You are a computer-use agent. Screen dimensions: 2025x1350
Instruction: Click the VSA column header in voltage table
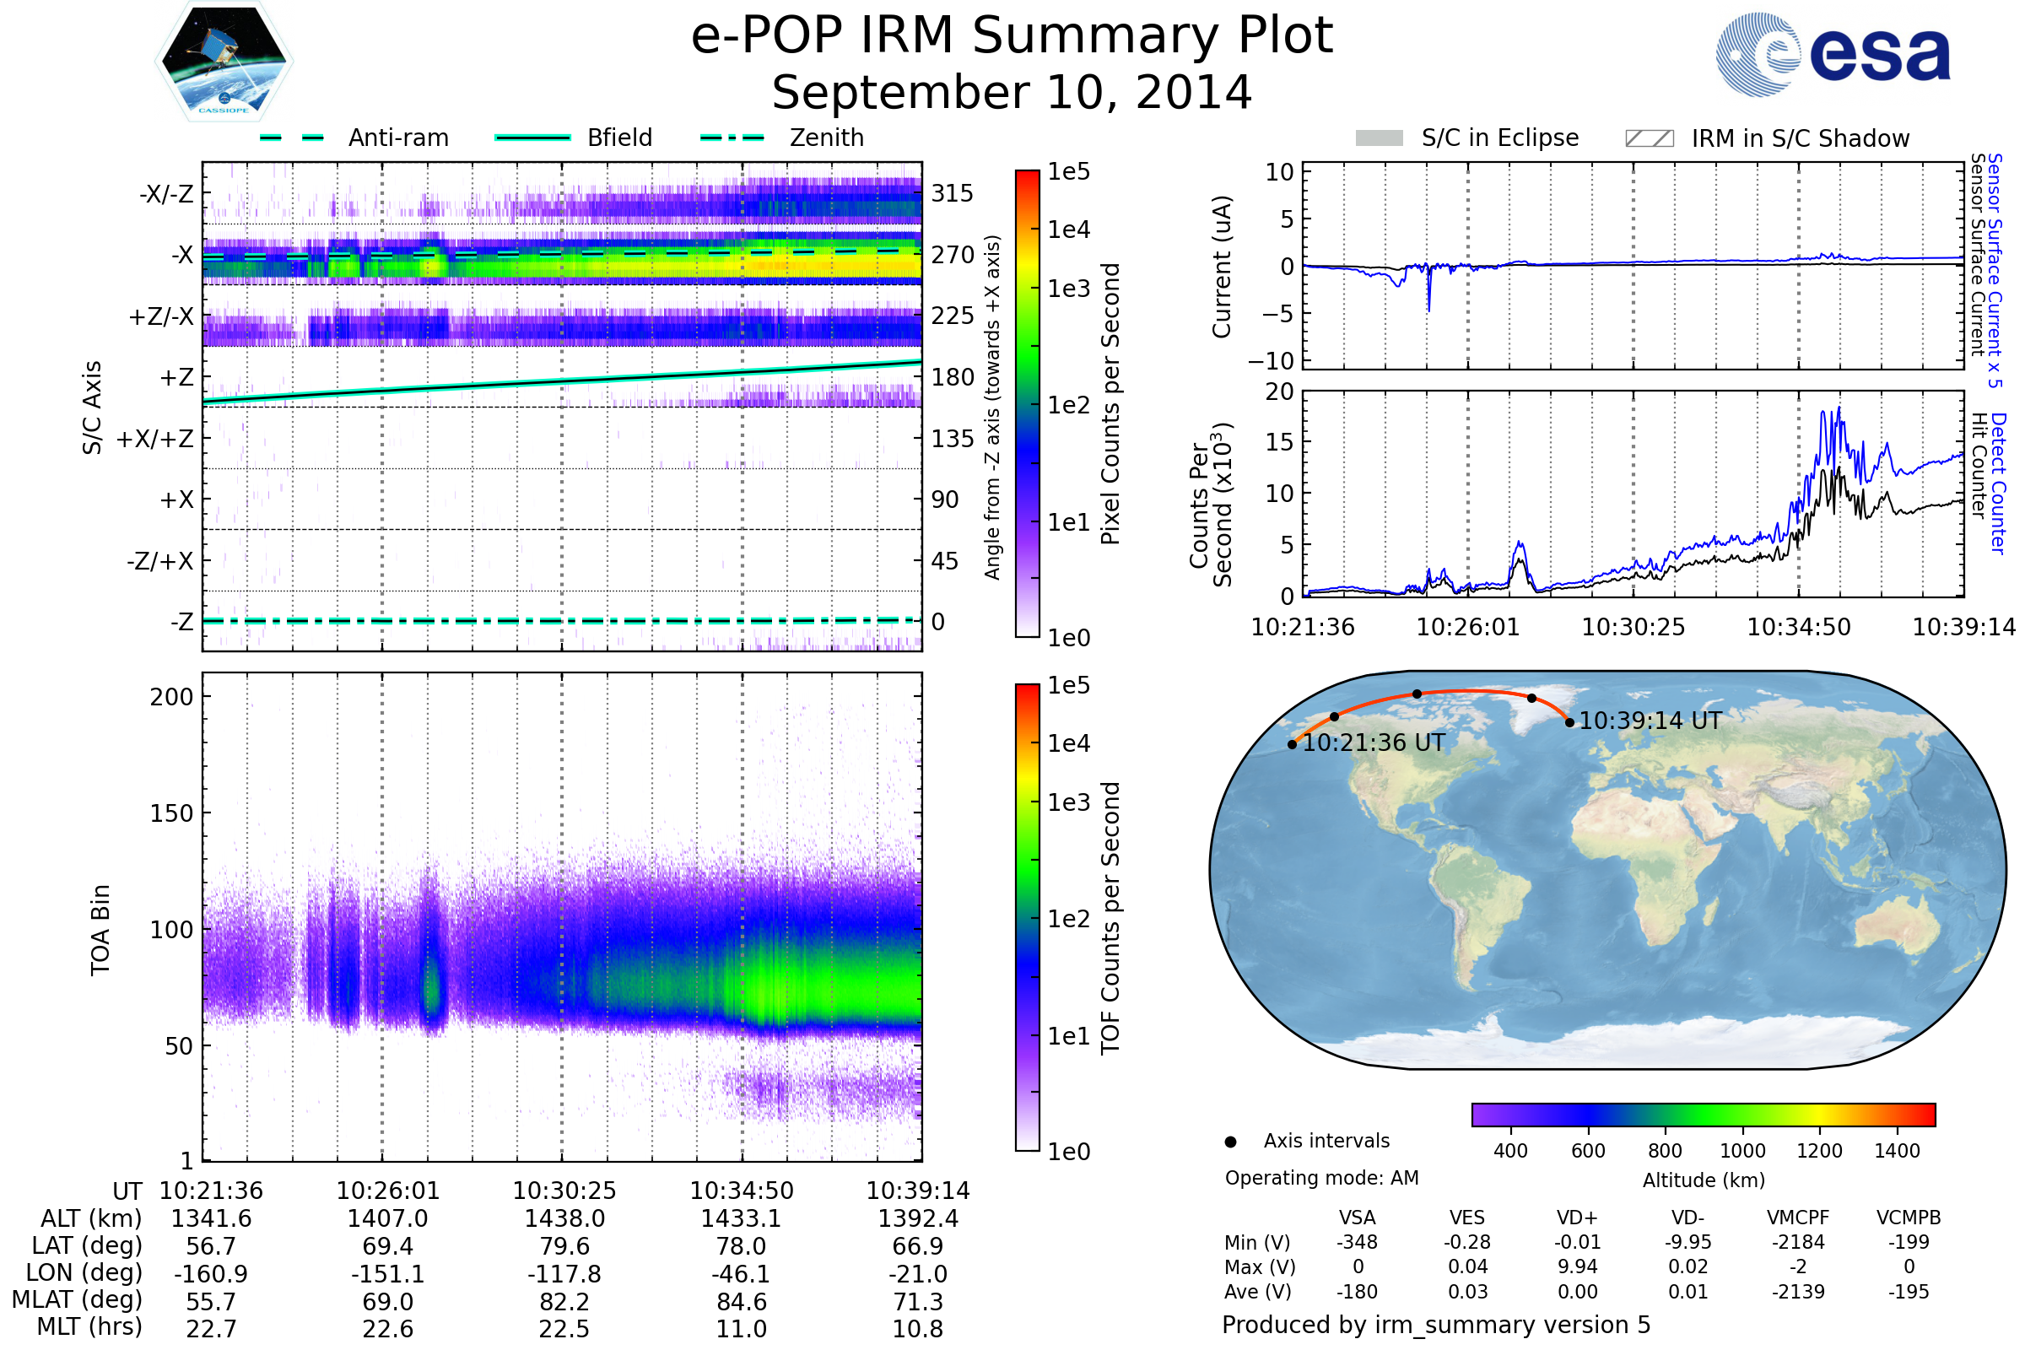click(x=1357, y=1218)
